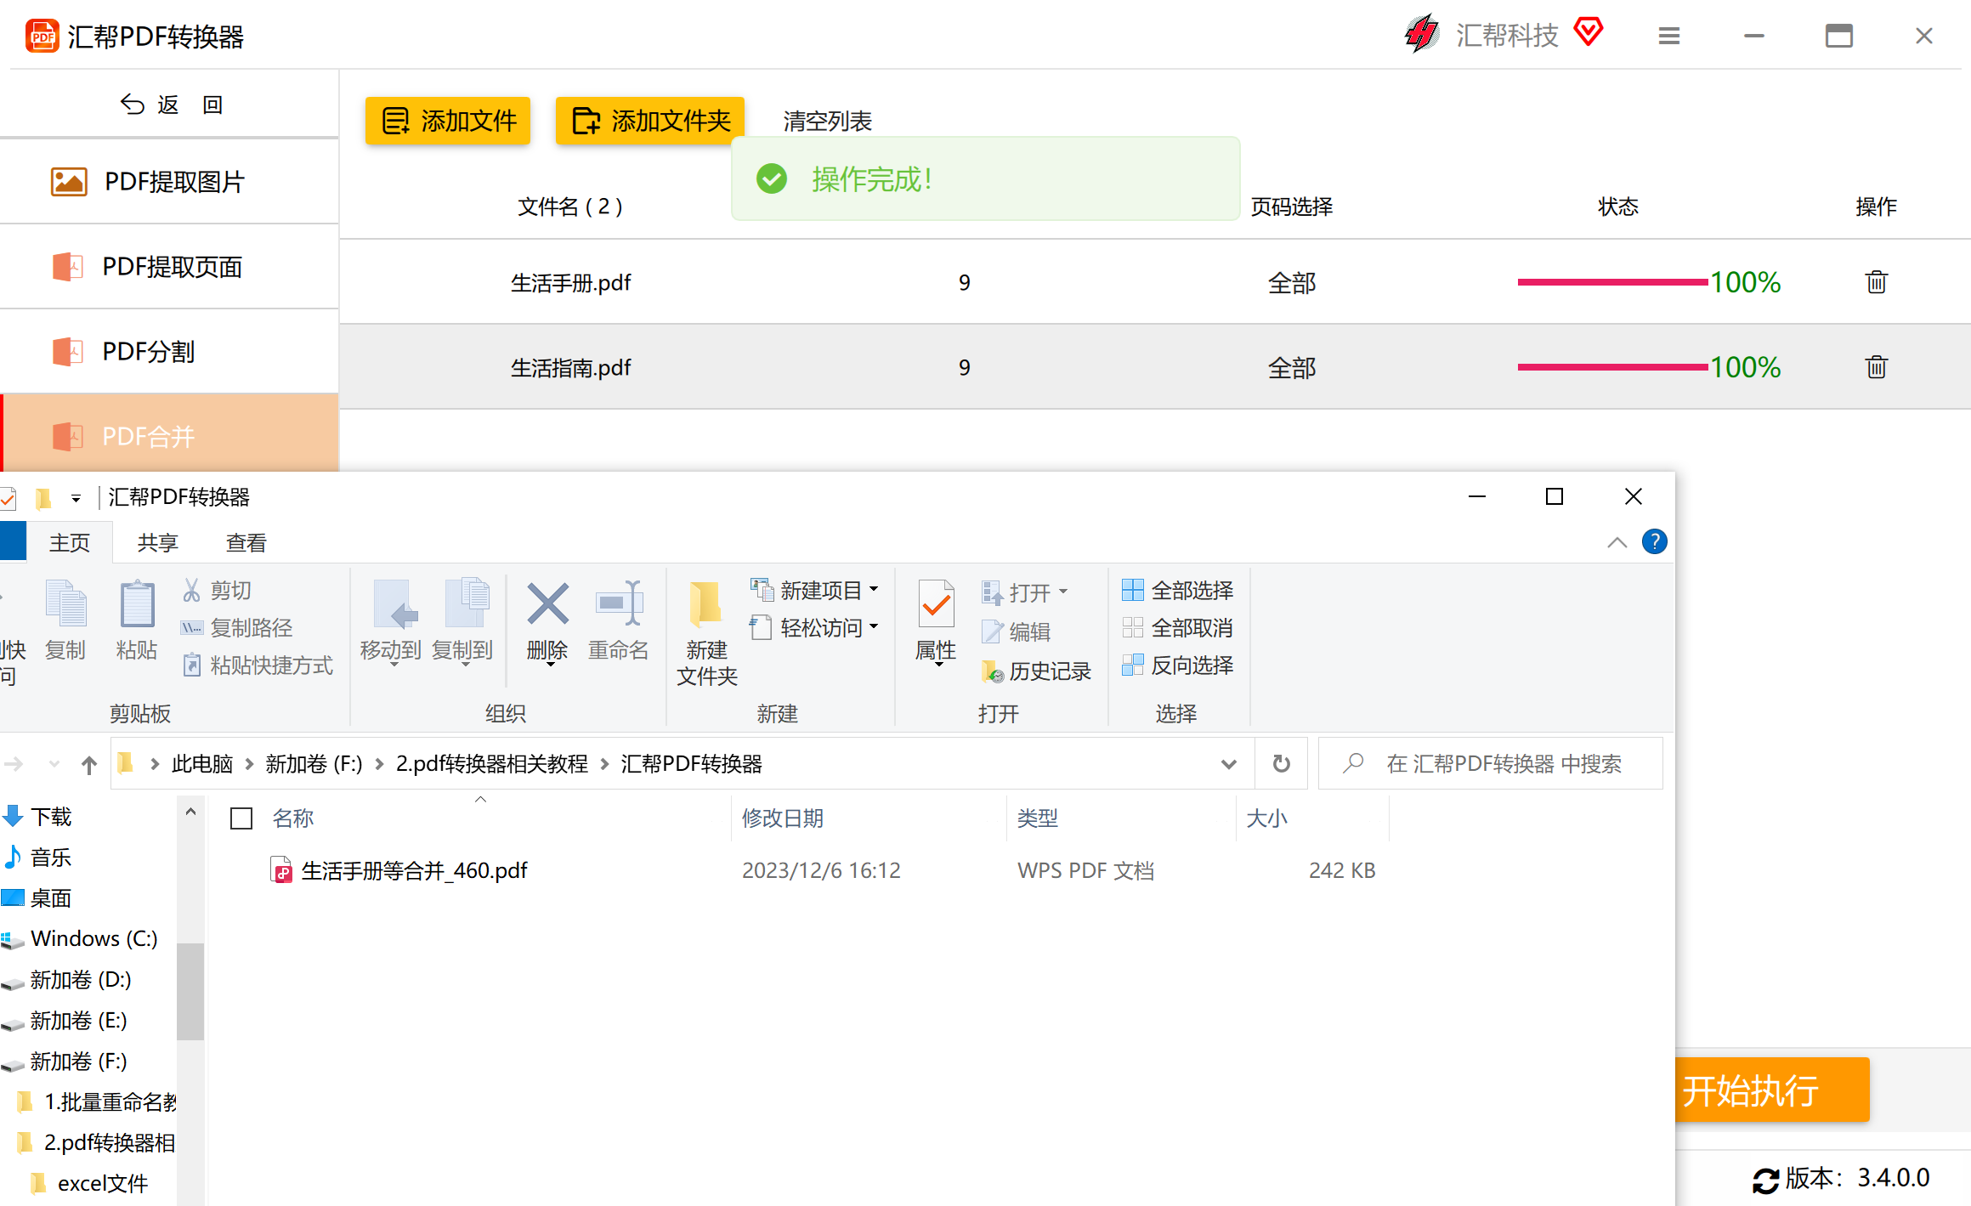Switch to the 共享 ribbon tab

(x=158, y=542)
